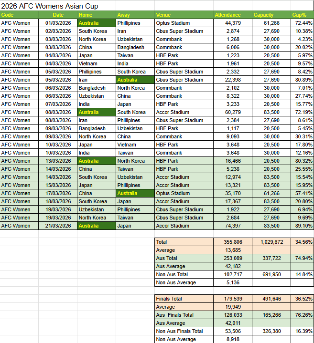Select attendance cell 2,684
This screenshot has height=343, width=314.
tap(233, 218)
